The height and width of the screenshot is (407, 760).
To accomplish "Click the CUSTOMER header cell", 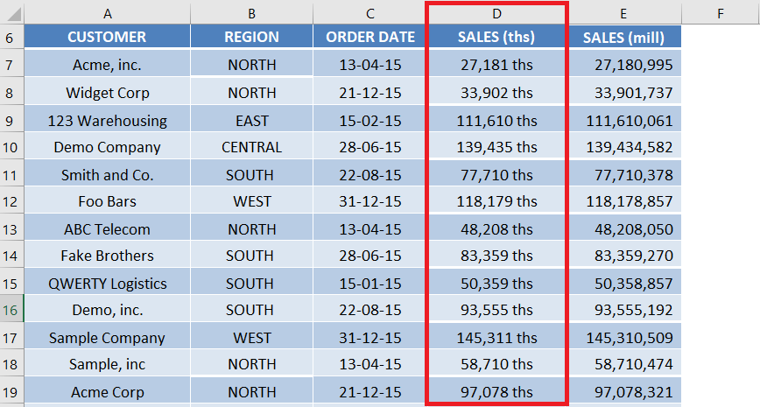I will [107, 37].
